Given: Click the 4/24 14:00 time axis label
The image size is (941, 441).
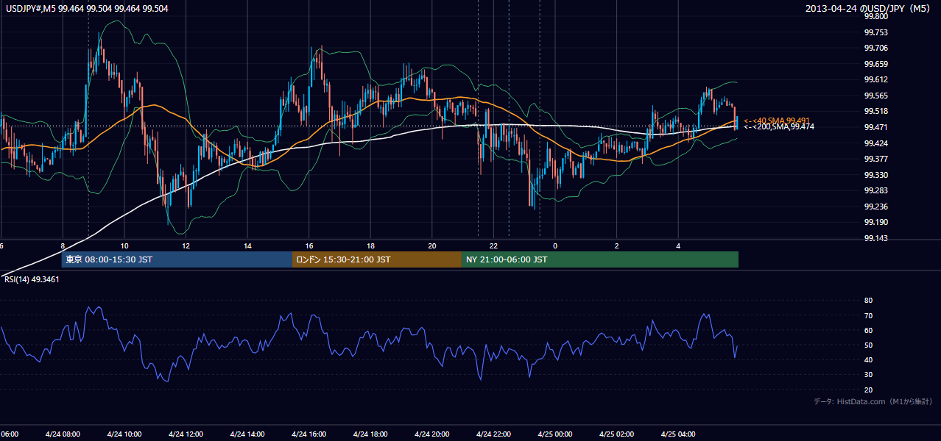Looking at the screenshot, I should pos(247,434).
